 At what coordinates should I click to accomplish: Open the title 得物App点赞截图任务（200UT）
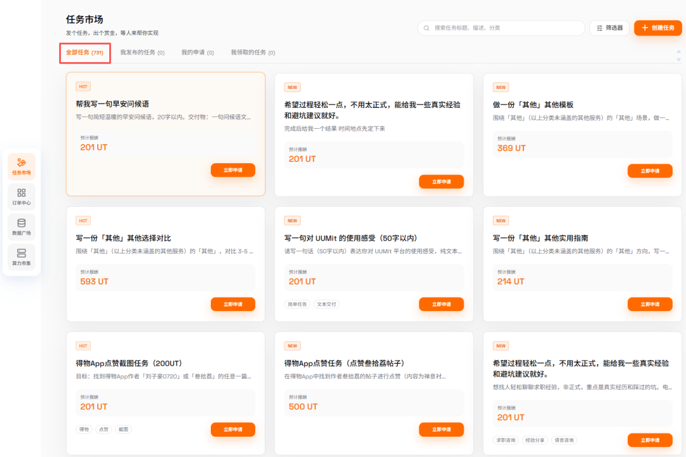tap(129, 364)
